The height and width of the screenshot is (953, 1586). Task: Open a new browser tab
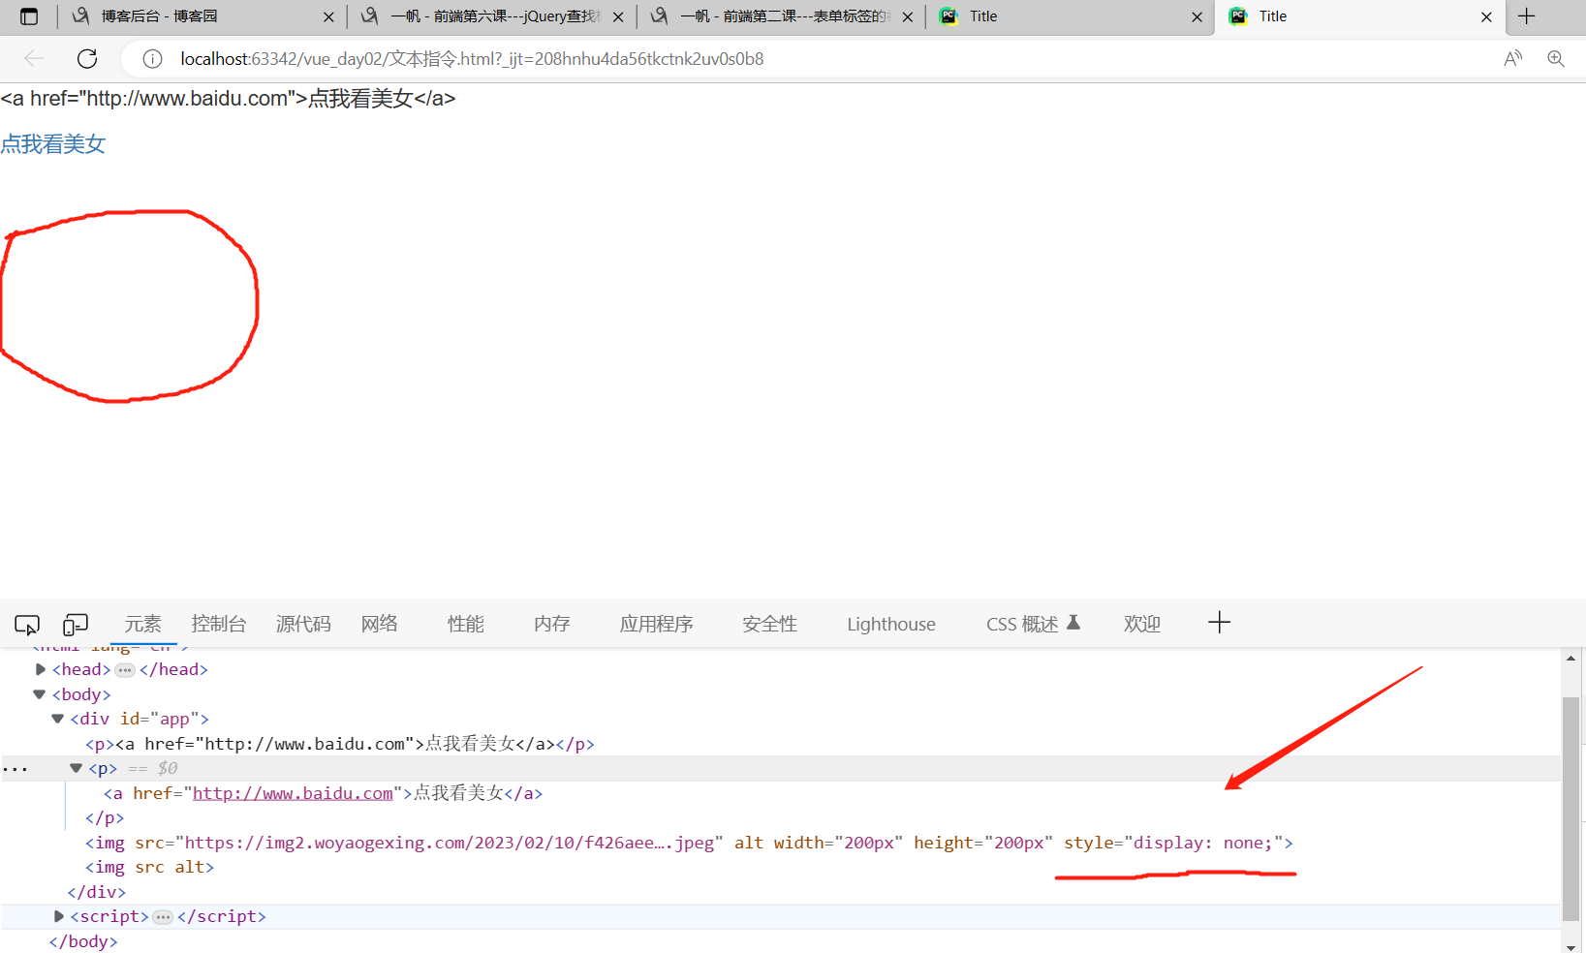(x=1527, y=16)
